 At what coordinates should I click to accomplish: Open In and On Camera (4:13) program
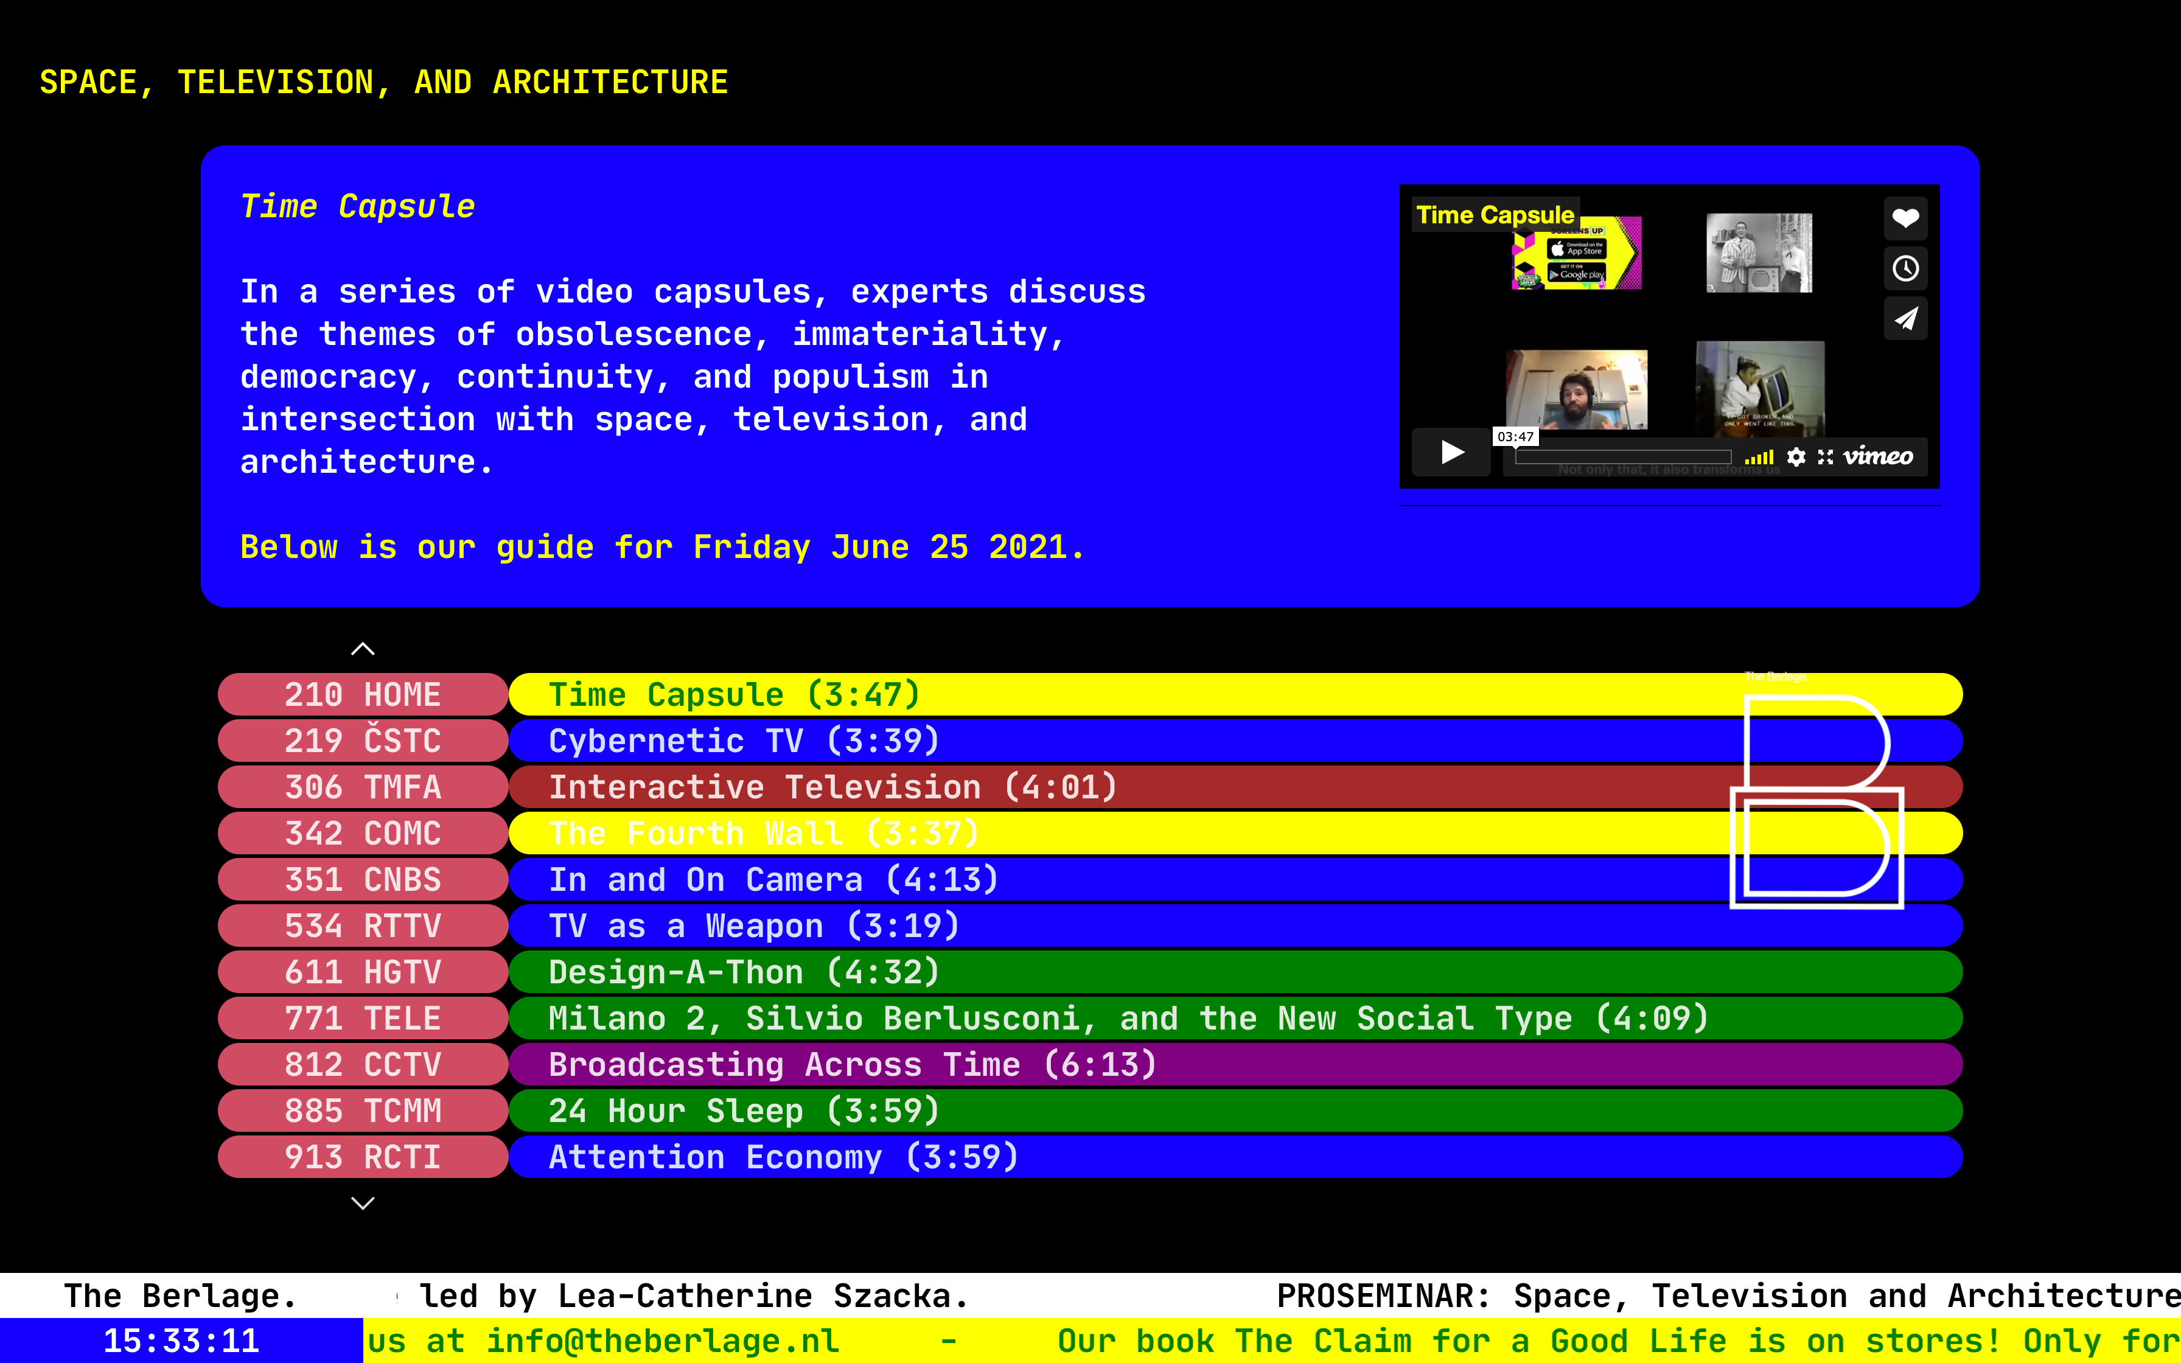(1235, 880)
